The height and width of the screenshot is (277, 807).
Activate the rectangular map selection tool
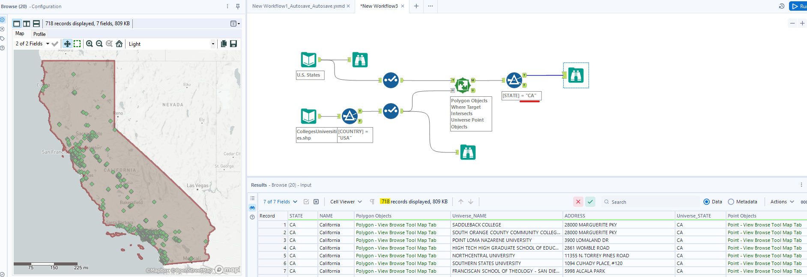[77, 44]
